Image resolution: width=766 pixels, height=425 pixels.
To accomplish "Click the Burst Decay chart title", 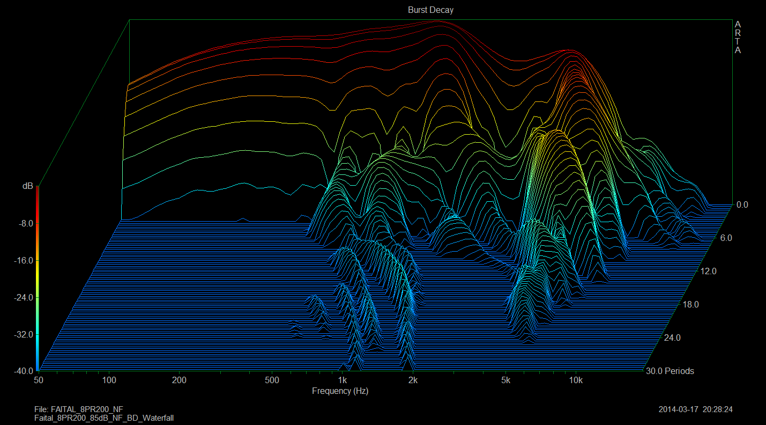I will pyautogui.click(x=430, y=10).
